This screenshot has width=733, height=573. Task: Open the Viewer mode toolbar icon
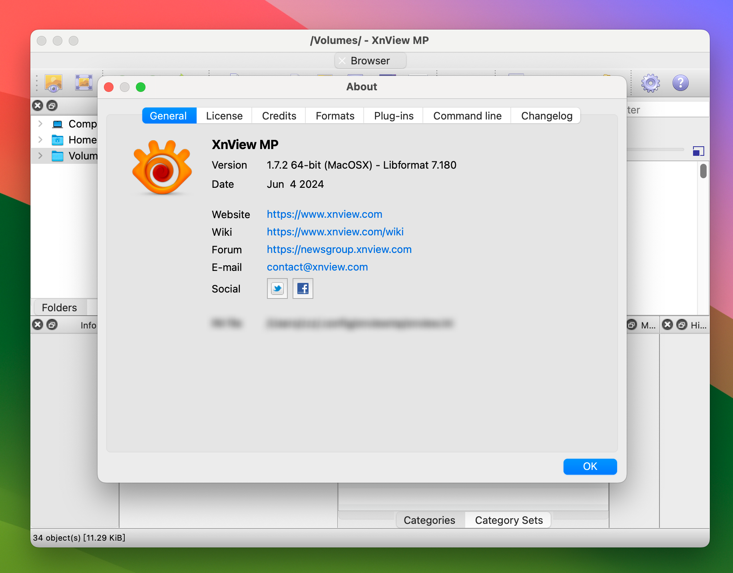coord(54,83)
